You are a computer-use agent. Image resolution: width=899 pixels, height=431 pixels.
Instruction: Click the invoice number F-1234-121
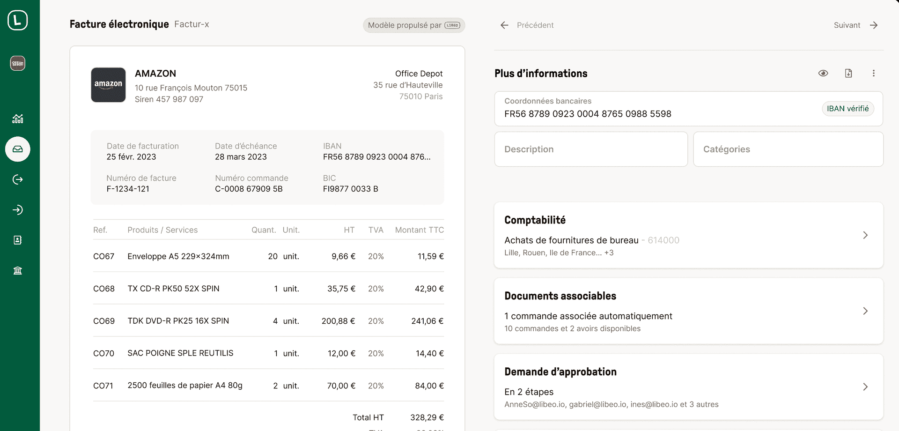tap(128, 189)
